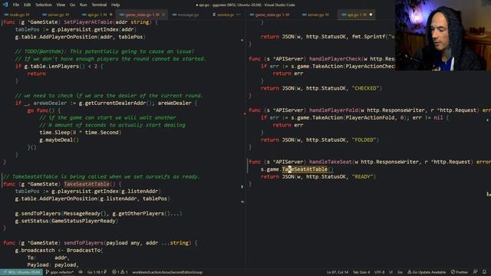Open the notifications bell icon

pyautogui.click(x=485, y=272)
